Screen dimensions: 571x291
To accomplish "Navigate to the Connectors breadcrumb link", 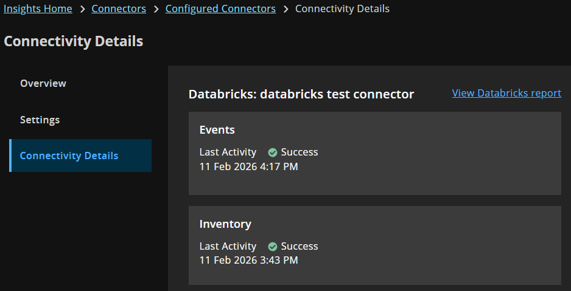I will pos(119,9).
